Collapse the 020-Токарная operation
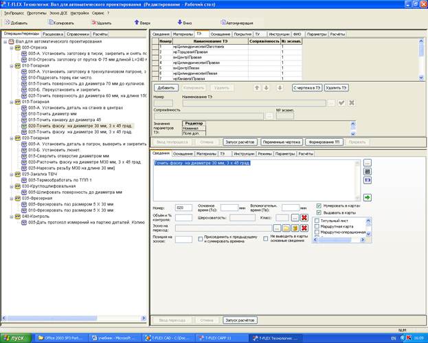 [x=12, y=138]
